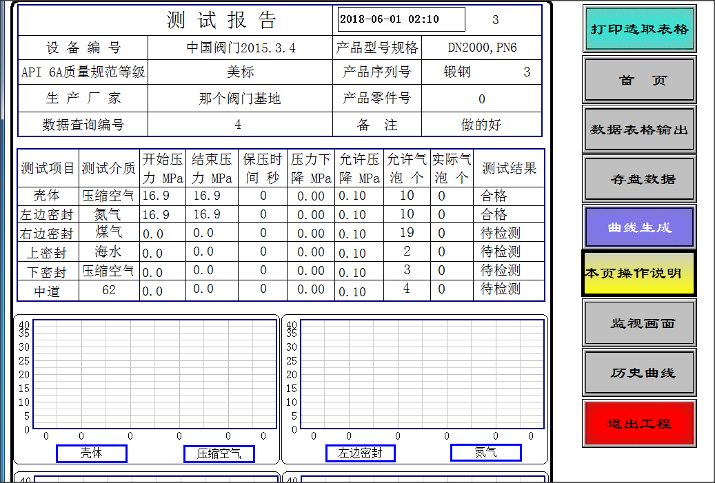This screenshot has width=715, height=483.
Task: Click the date-time field showing 2018-06-01
Action: coord(401,19)
